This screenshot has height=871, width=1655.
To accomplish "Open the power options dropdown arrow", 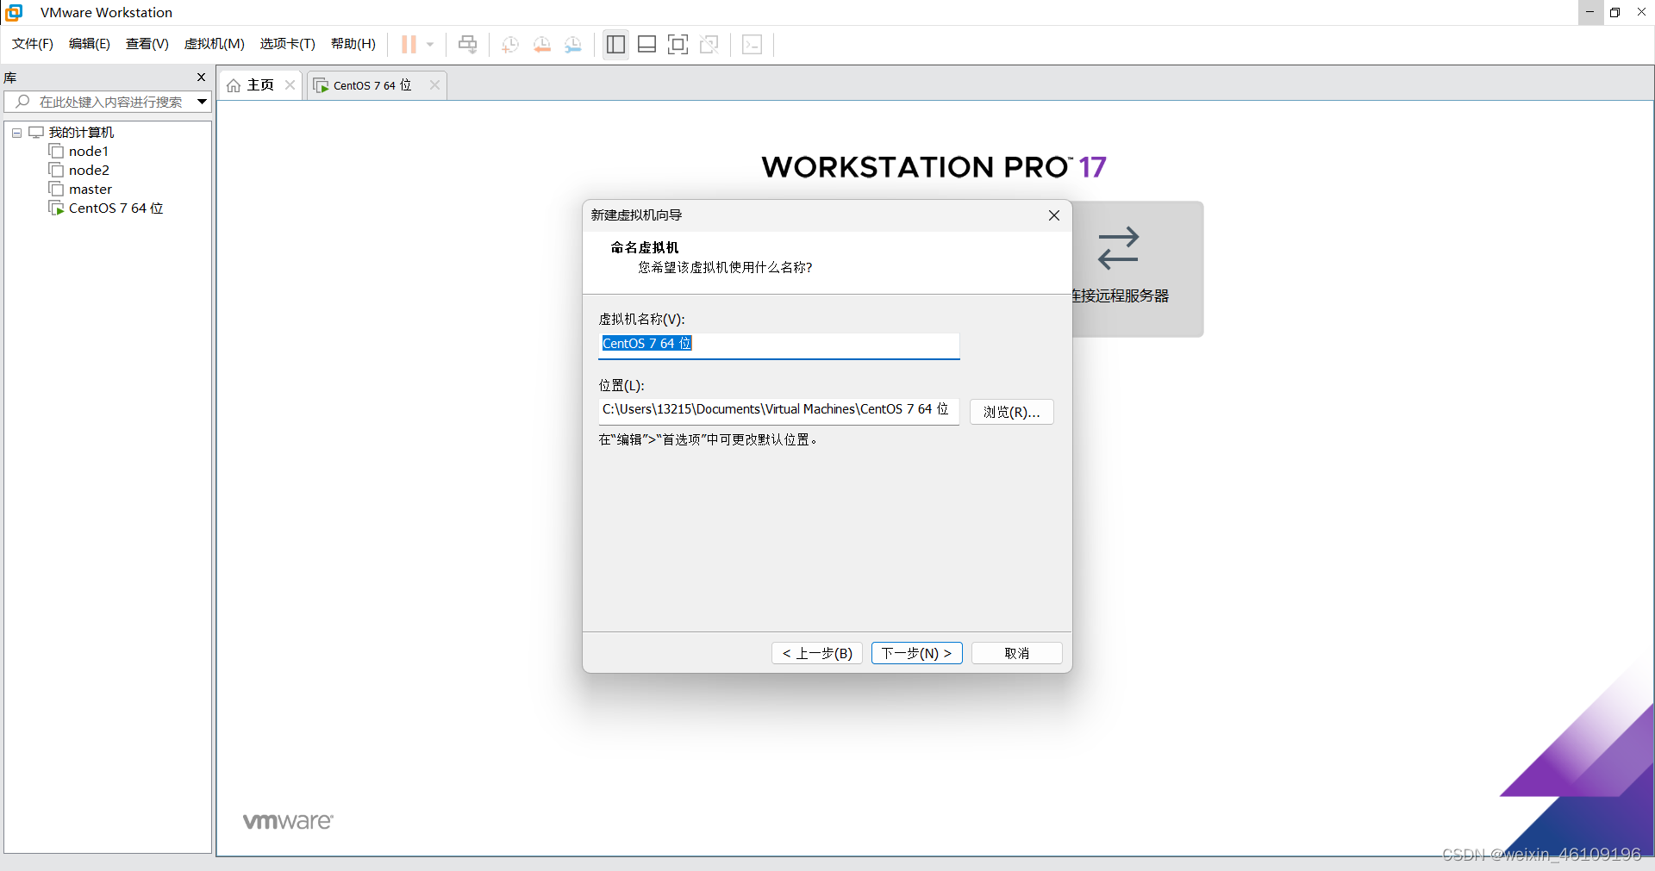I will pos(430,45).
